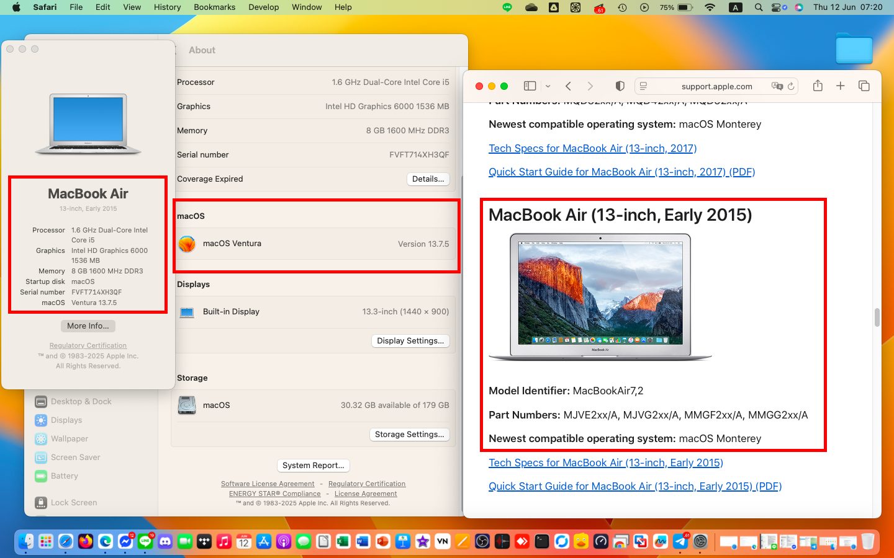Click the Safari page vertical scrollbar
This screenshot has height=558, width=894.
(877, 317)
